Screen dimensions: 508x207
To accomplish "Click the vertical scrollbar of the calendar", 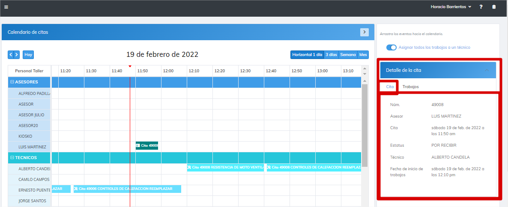I will click(365, 120).
